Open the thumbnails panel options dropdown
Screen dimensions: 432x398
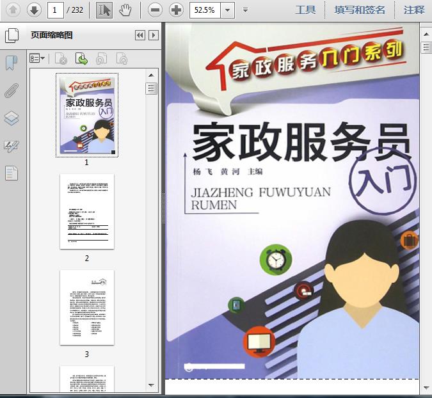coord(38,59)
